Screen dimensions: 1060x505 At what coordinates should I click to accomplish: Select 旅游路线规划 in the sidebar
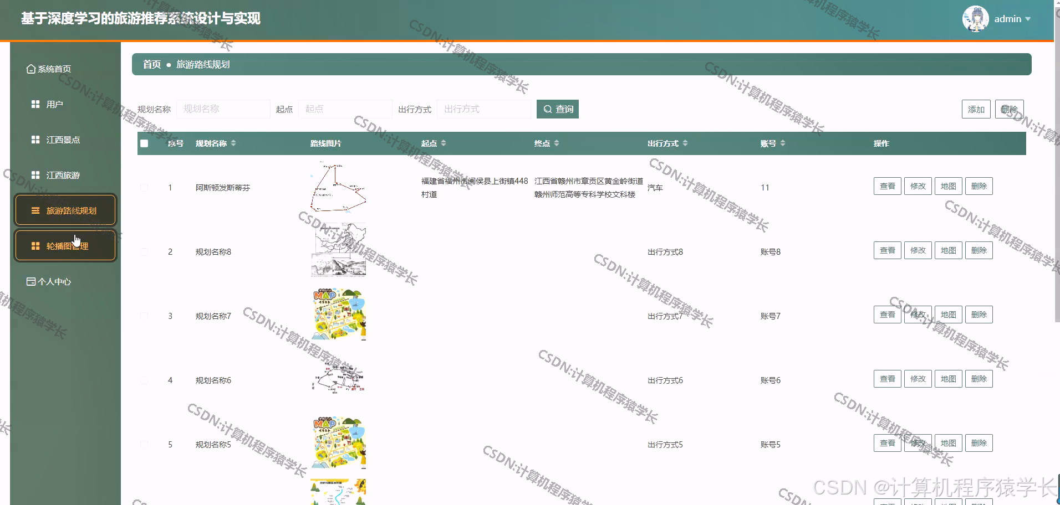[65, 210]
